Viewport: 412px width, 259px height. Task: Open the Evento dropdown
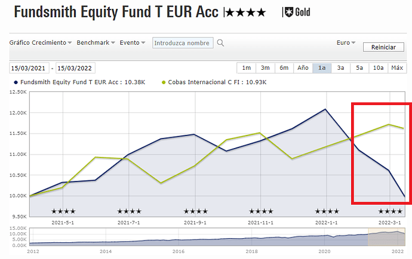(x=133, y=43)
